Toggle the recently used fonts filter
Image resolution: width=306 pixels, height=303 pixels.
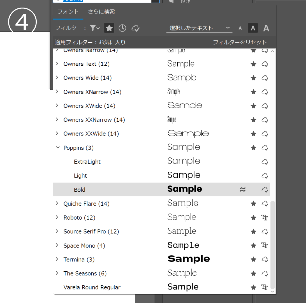pyautogui.click(x=122, y=28)
